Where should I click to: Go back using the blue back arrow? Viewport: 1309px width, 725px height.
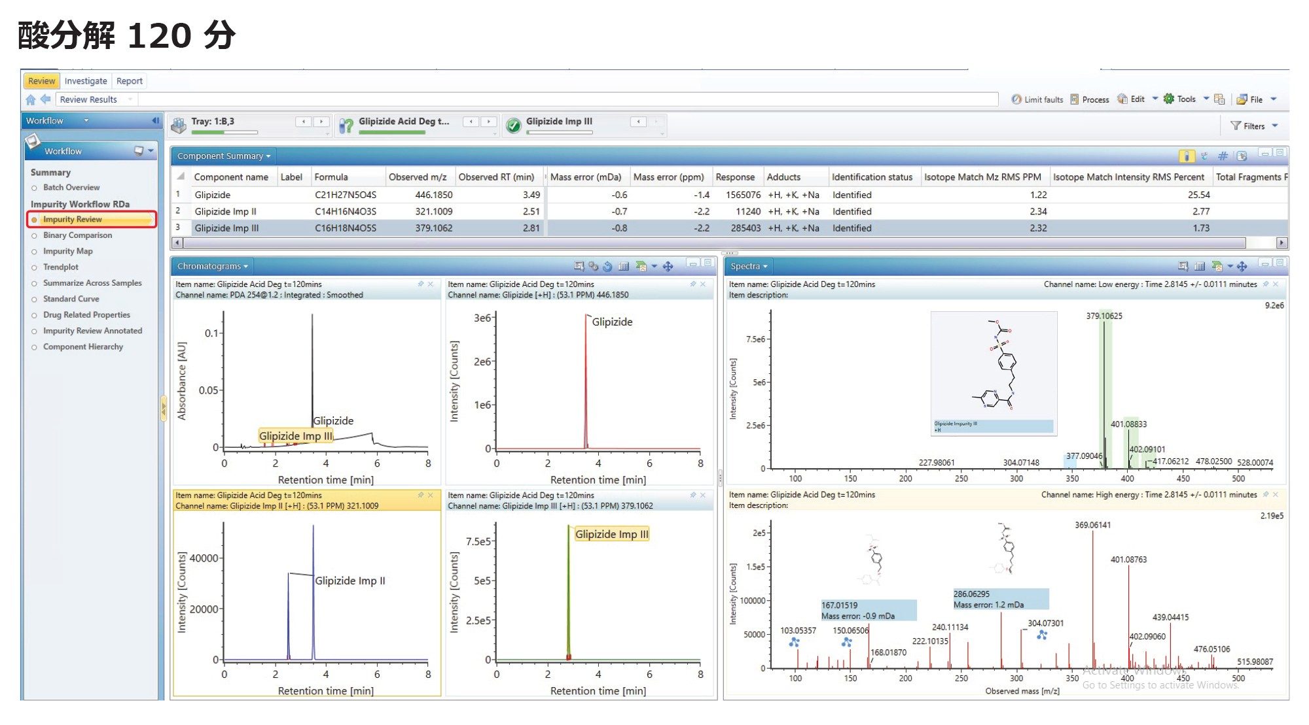[45, 99]
